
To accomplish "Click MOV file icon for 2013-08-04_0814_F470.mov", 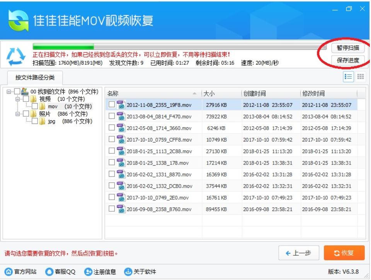I will click(121, 116).
